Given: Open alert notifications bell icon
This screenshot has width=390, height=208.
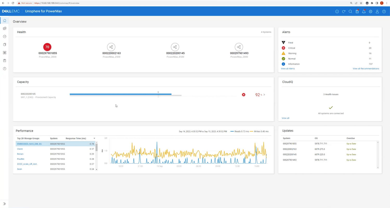Looking at the screenshot, I should [364, 11].
